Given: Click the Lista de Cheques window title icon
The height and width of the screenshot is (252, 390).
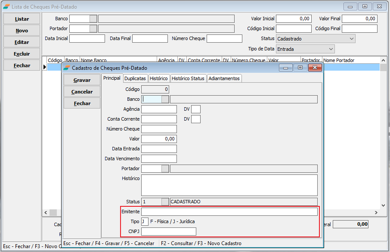Looking at the screenshot, I should [6, 7].
